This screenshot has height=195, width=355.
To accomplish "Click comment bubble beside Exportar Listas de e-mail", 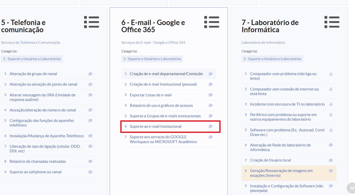I will click(211, 95).
